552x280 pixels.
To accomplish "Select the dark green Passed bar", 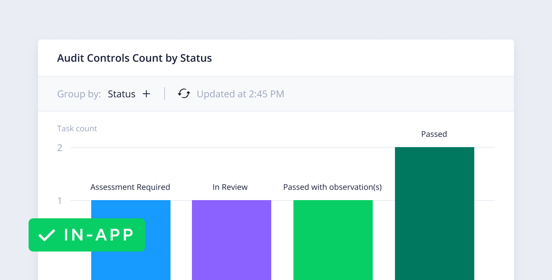I will (435, 214).
